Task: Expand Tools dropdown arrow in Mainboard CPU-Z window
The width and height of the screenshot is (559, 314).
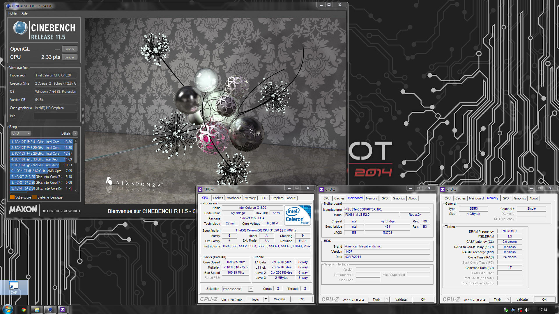Action: click(387, 300)
